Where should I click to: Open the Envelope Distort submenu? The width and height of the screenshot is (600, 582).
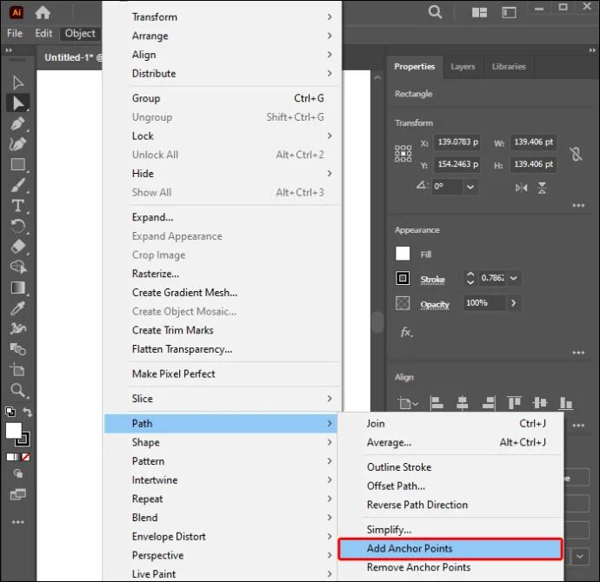pyautogui.click(x=222, y=537)
